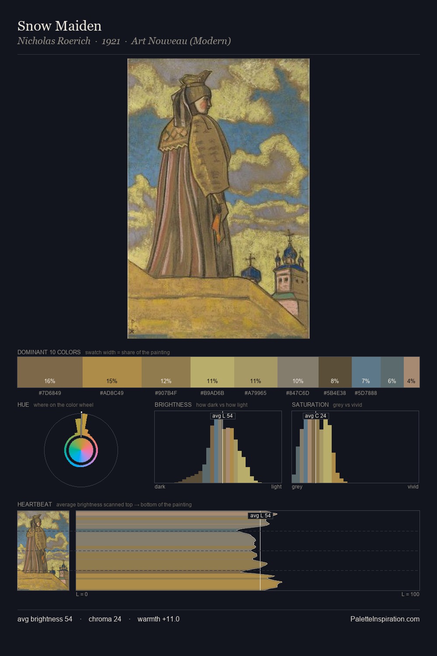This screenshot has height=656, width=437.
Task: Click the "SATURATION" section heading
Action: pos(310,405)
